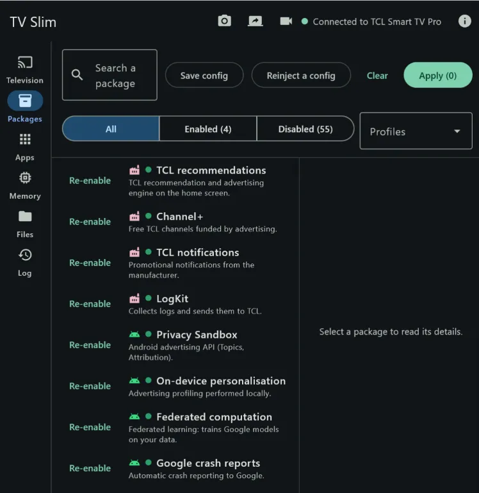Viewport: 479px width, 493px height.
Task: Select the Channel+ package title
Action: pos(180,216)
